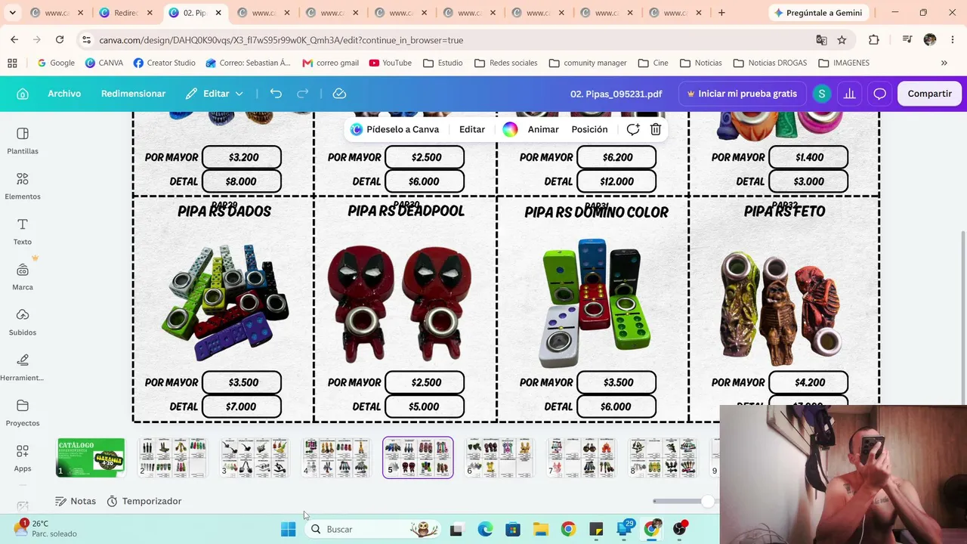
Task: Click Iniciar mi prueba gratis
Action: (742, 94)
